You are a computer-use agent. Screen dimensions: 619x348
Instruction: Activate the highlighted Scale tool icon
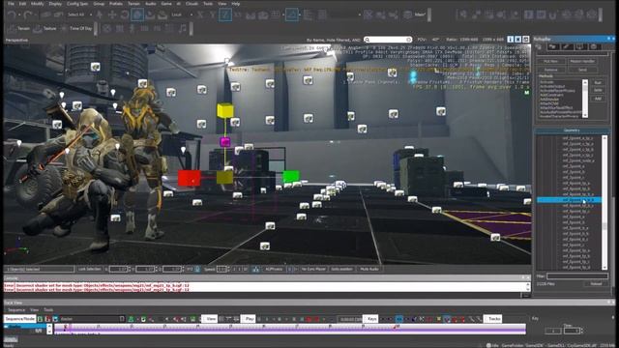point(137,15)
